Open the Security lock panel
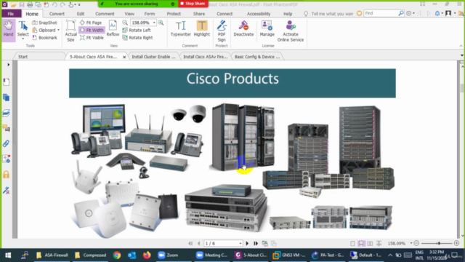This screenshot has height=262, width=465. (x=7, y=175)
